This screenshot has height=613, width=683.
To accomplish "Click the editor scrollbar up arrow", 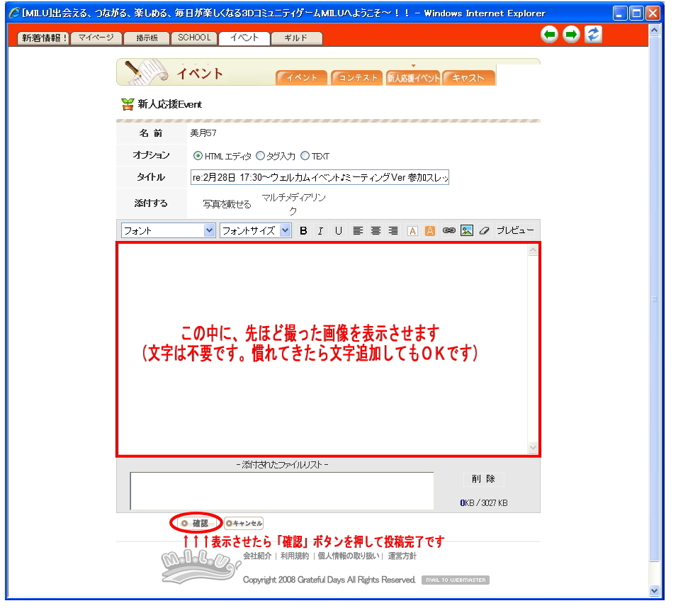I will (x=533, y=250).
